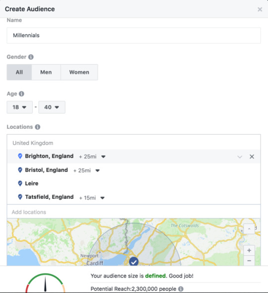Open Tatsfield +15mi radius dropdown
268x293 pixels.
point(103,197)
